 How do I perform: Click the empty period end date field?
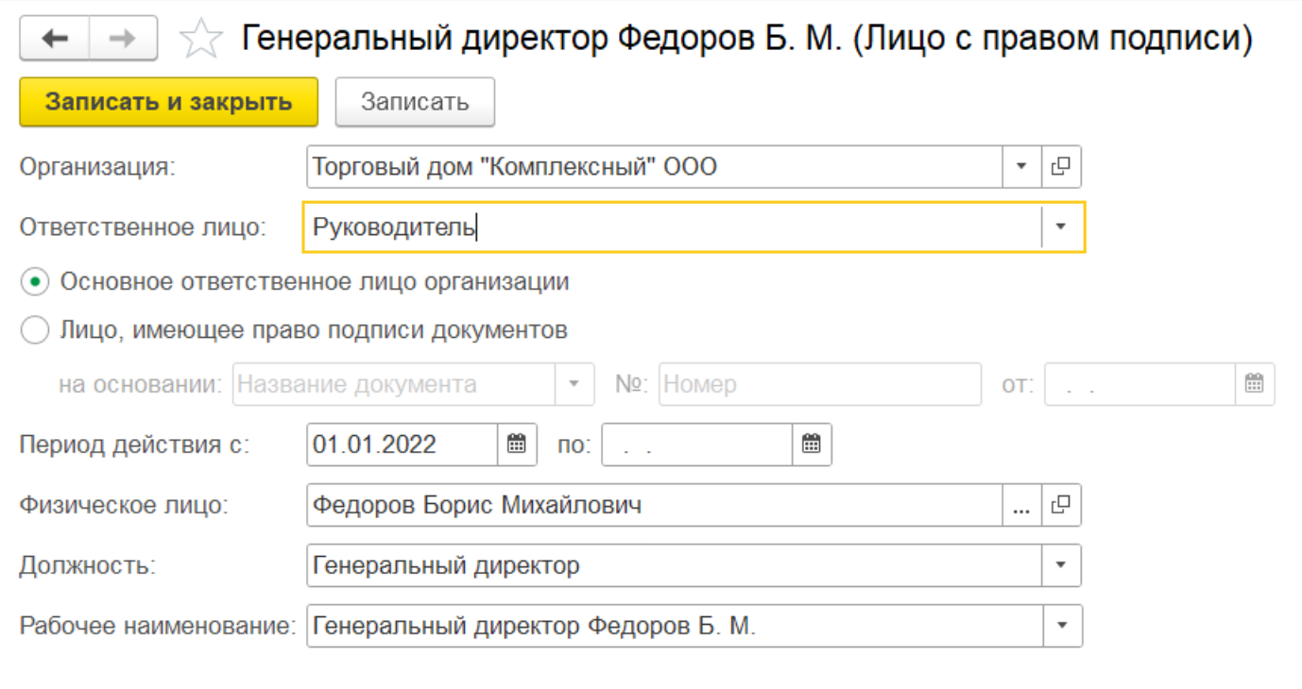695,445
